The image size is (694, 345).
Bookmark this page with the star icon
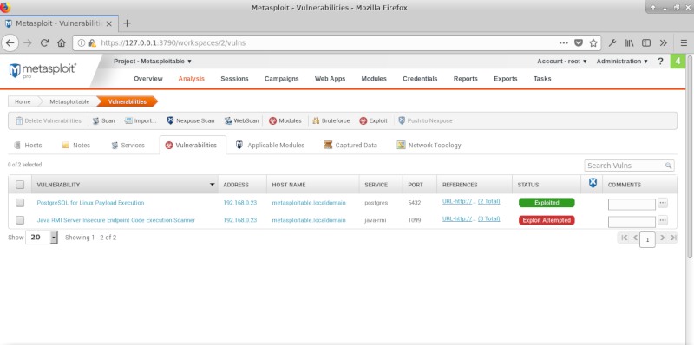click(593, 42)
